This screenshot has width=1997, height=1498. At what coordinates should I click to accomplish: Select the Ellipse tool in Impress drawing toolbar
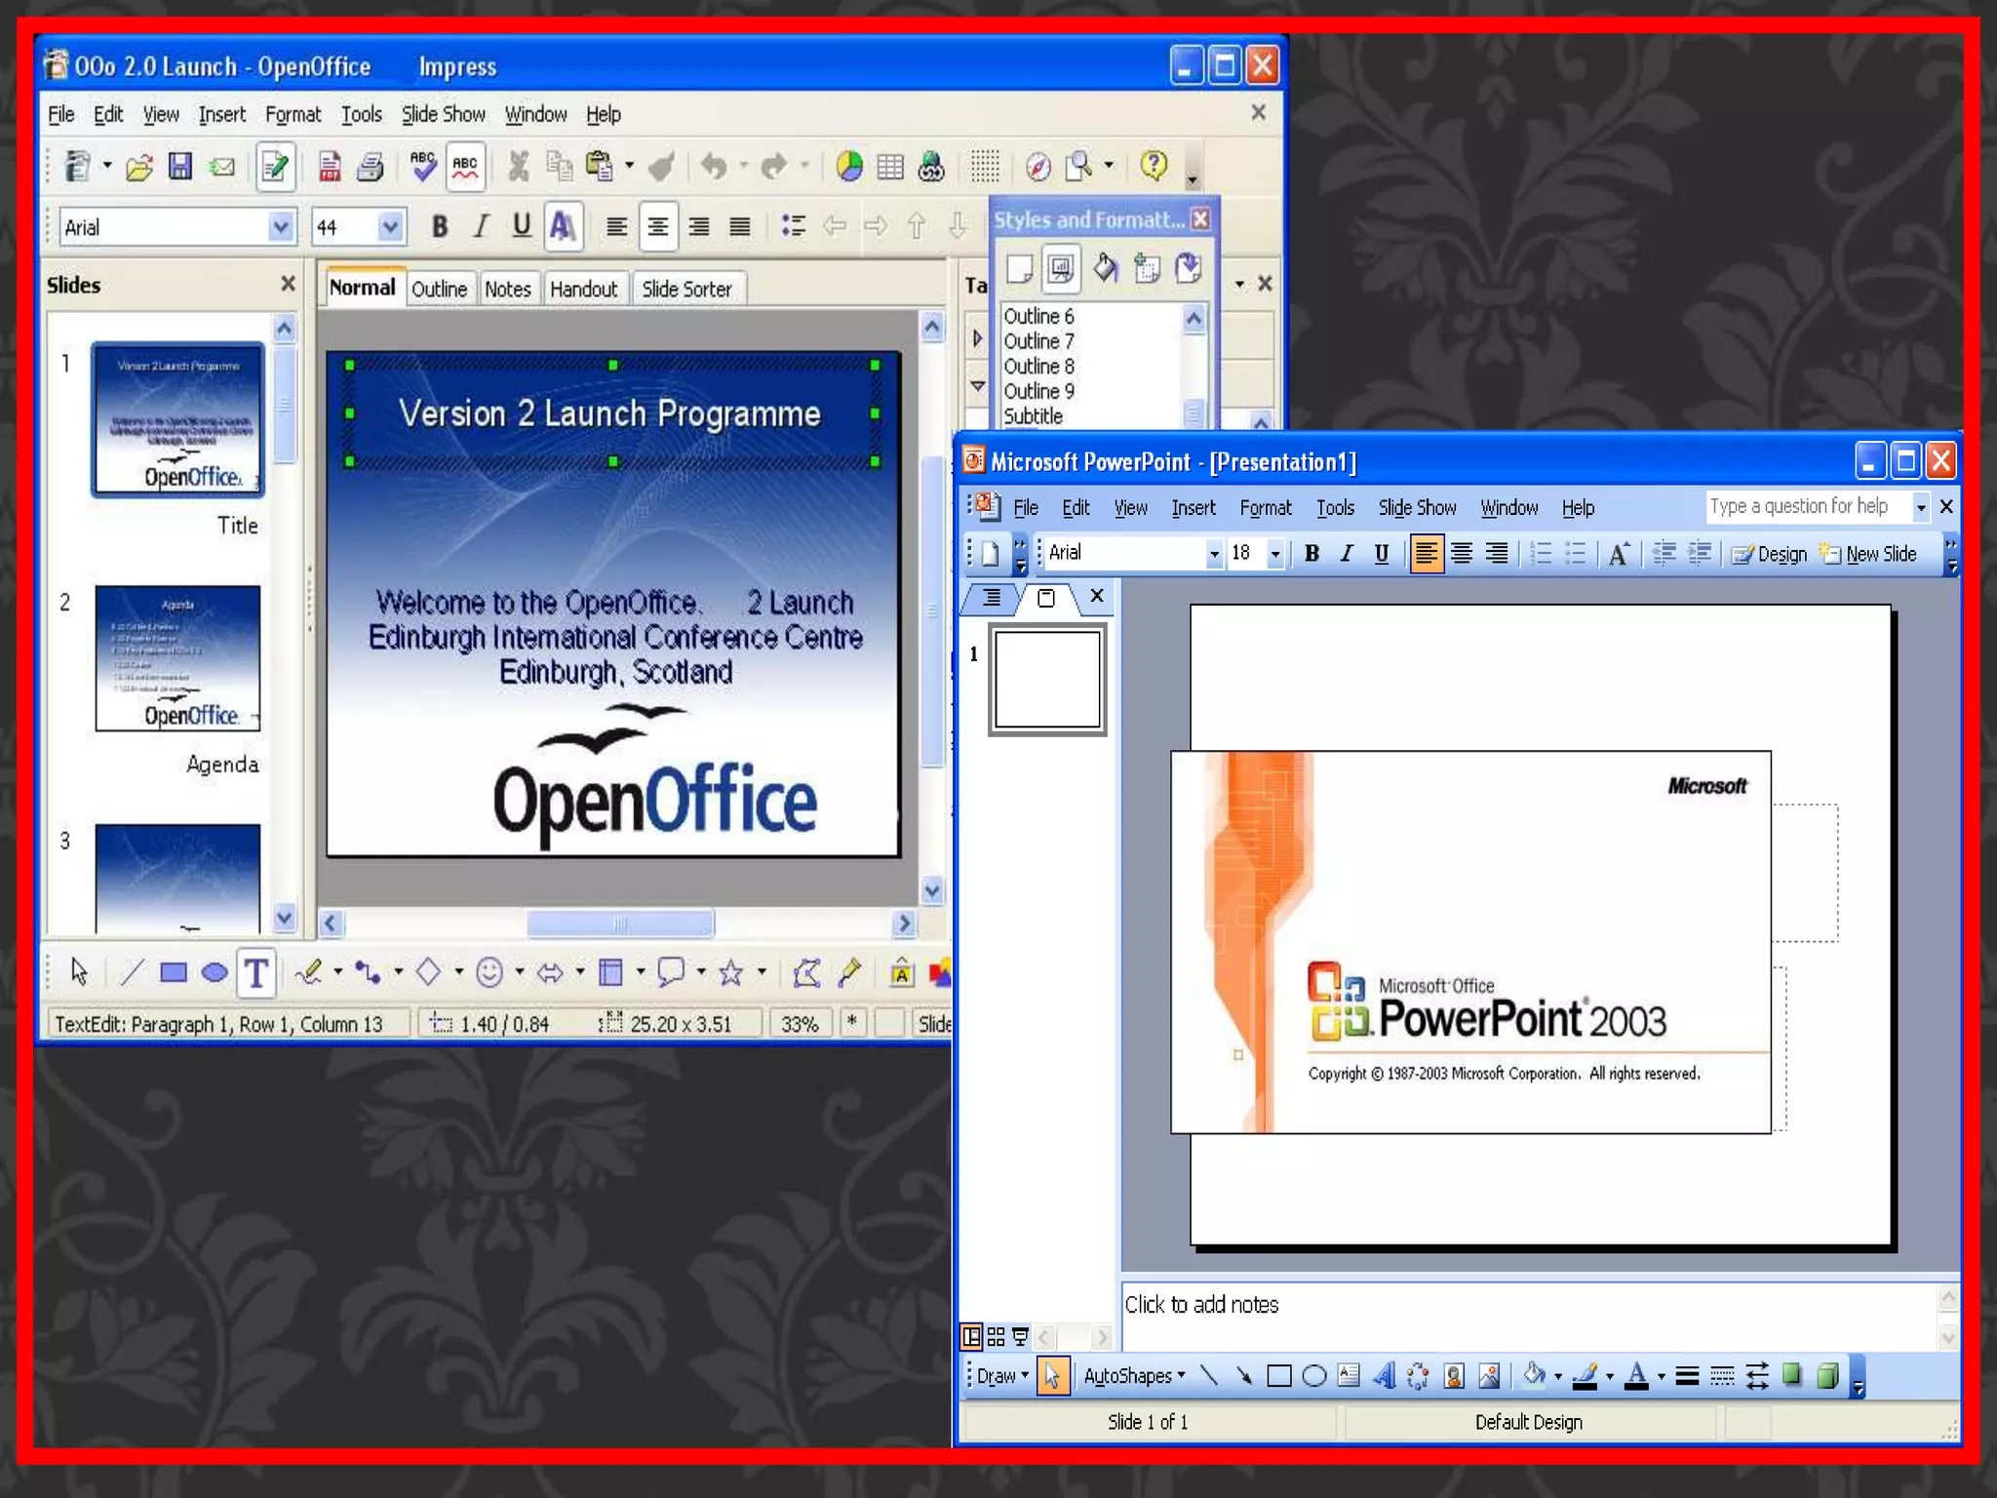[x=215, y=972]
